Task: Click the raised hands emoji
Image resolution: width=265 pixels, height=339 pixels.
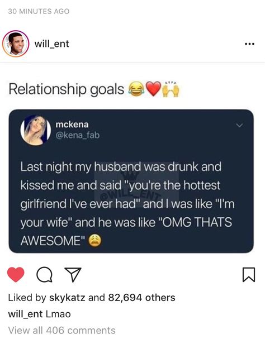Action: [171, 89]
